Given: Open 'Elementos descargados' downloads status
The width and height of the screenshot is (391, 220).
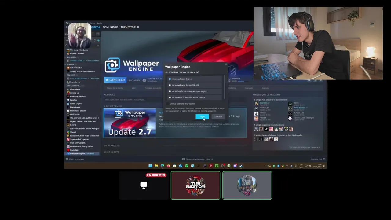Looking at the screenshot, I should [x=197, y=159].
